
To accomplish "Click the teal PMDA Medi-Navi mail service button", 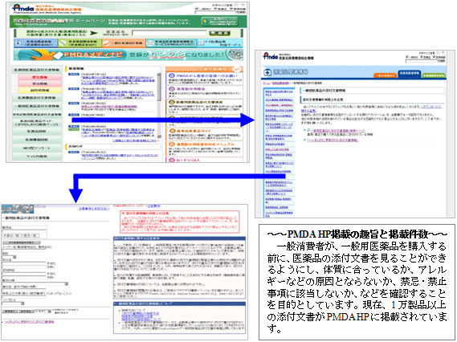I will pyautogui.click(x=171, y=43).
